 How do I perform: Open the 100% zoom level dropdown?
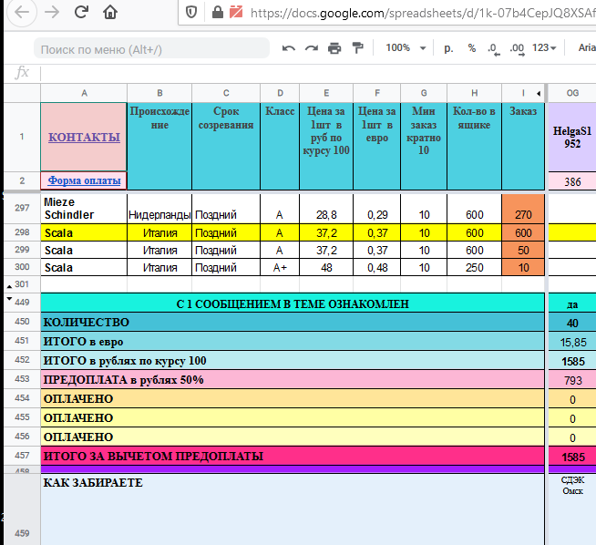tap(404, 48)
